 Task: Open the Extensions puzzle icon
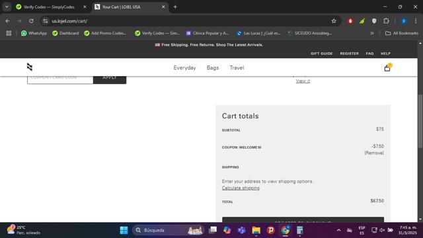386,21
